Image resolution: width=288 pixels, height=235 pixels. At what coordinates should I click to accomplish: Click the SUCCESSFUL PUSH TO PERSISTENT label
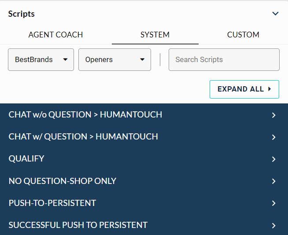78,225
